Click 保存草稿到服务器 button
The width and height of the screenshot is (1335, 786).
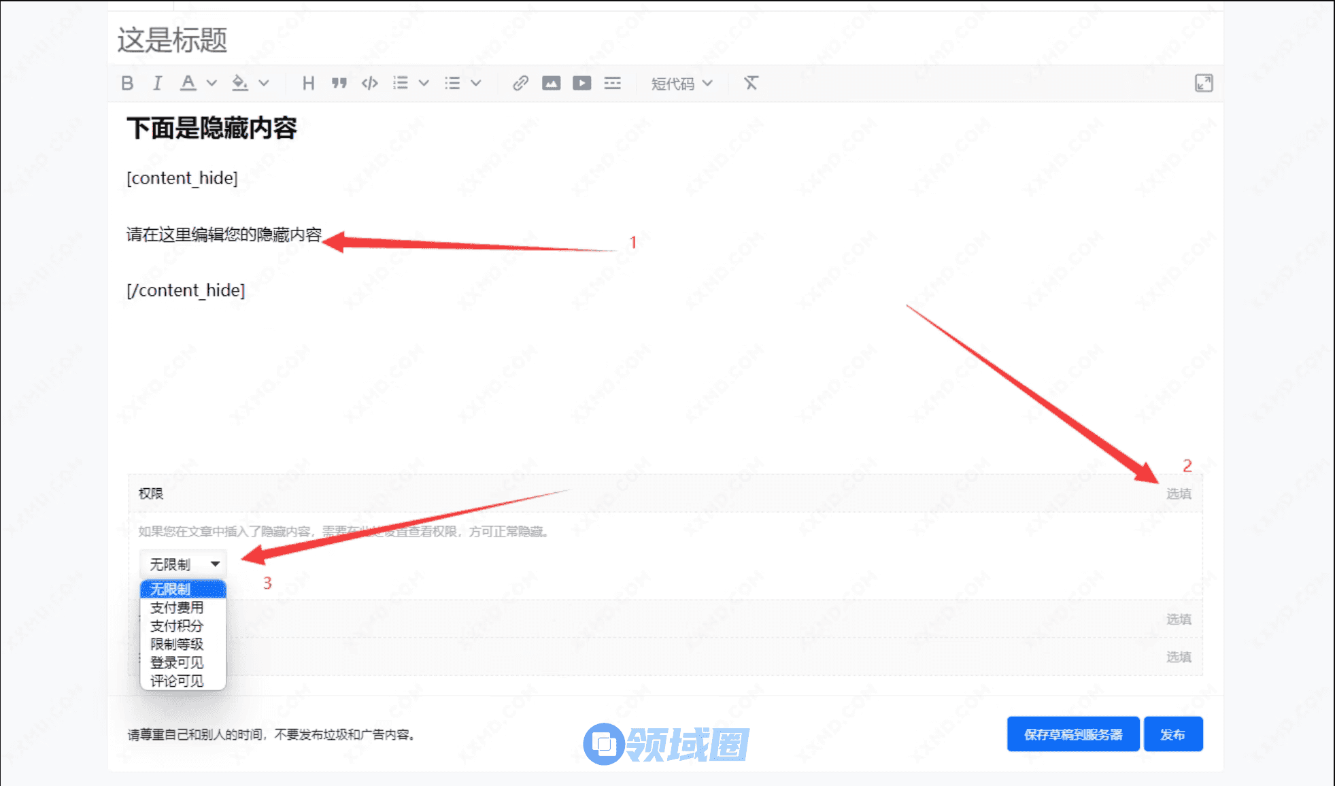pos(1072,734)
